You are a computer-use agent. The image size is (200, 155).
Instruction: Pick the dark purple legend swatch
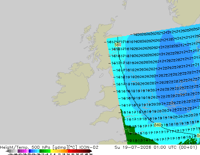pyautogui.click(x=19, y=151)
